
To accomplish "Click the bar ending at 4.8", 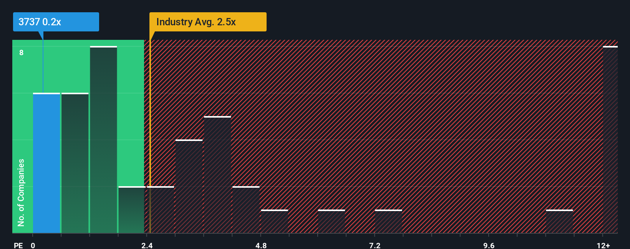I will [246, 210].
